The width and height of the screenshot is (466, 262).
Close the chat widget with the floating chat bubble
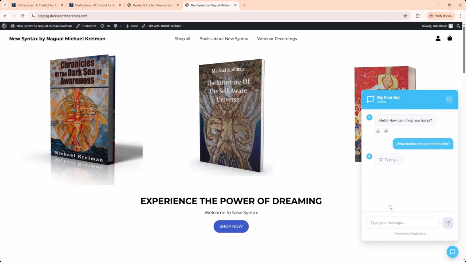[x=453, y=252]
